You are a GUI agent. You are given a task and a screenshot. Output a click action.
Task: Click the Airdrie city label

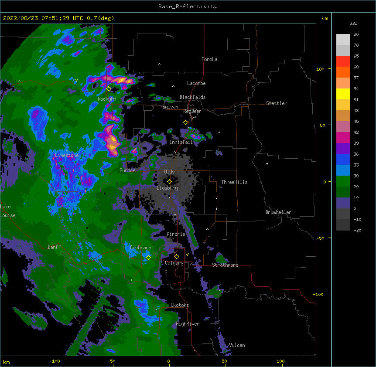coord(176,234)
